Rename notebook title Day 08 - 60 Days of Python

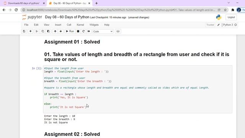point(67,17)
